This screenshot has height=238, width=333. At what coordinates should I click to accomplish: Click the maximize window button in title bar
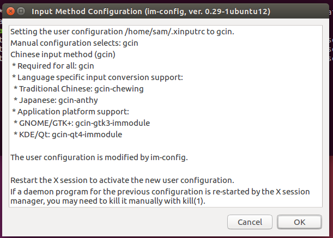21,11
